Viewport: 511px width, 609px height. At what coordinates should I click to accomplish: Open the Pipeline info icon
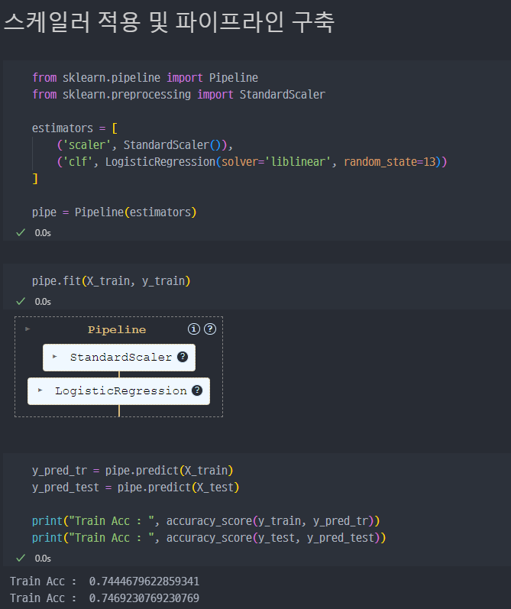tap(194, 329)
